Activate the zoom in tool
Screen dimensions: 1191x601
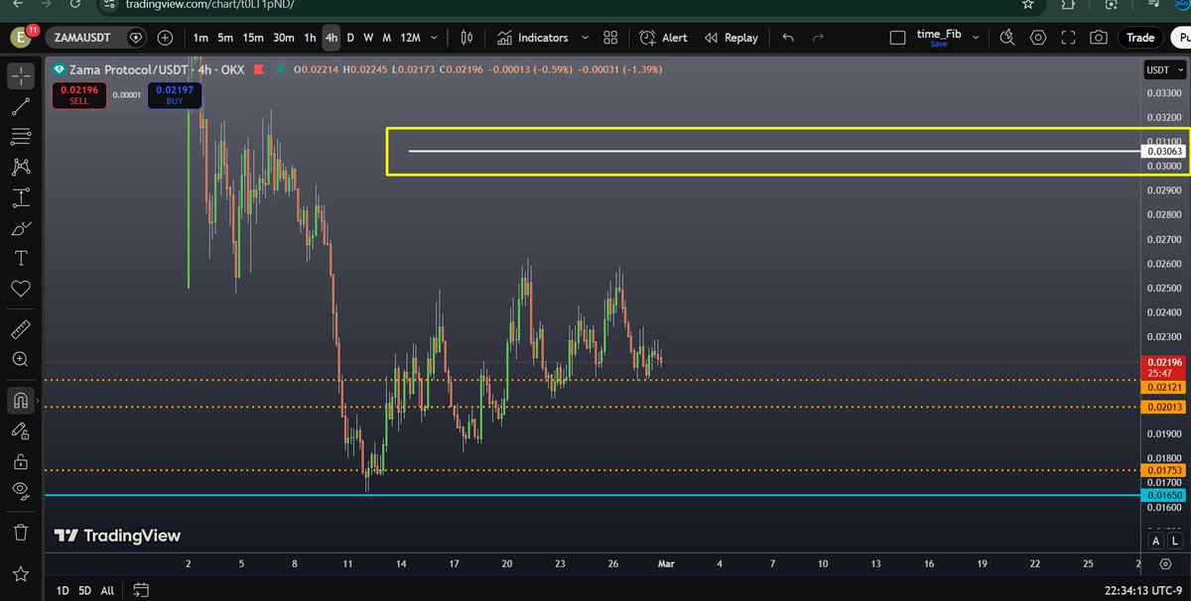point(20,359)
